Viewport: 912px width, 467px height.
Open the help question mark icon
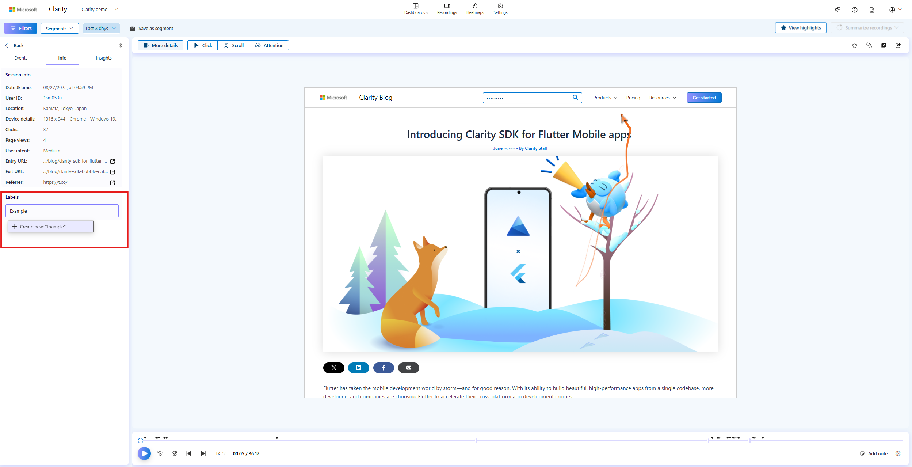pos(855,10)
